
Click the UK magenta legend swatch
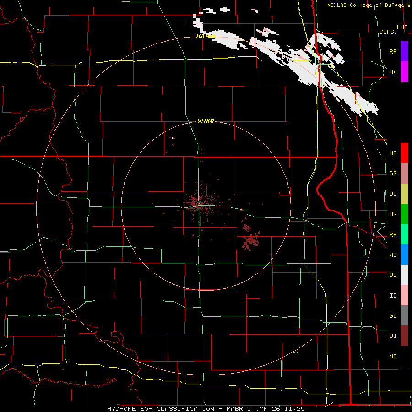point(404,72)
